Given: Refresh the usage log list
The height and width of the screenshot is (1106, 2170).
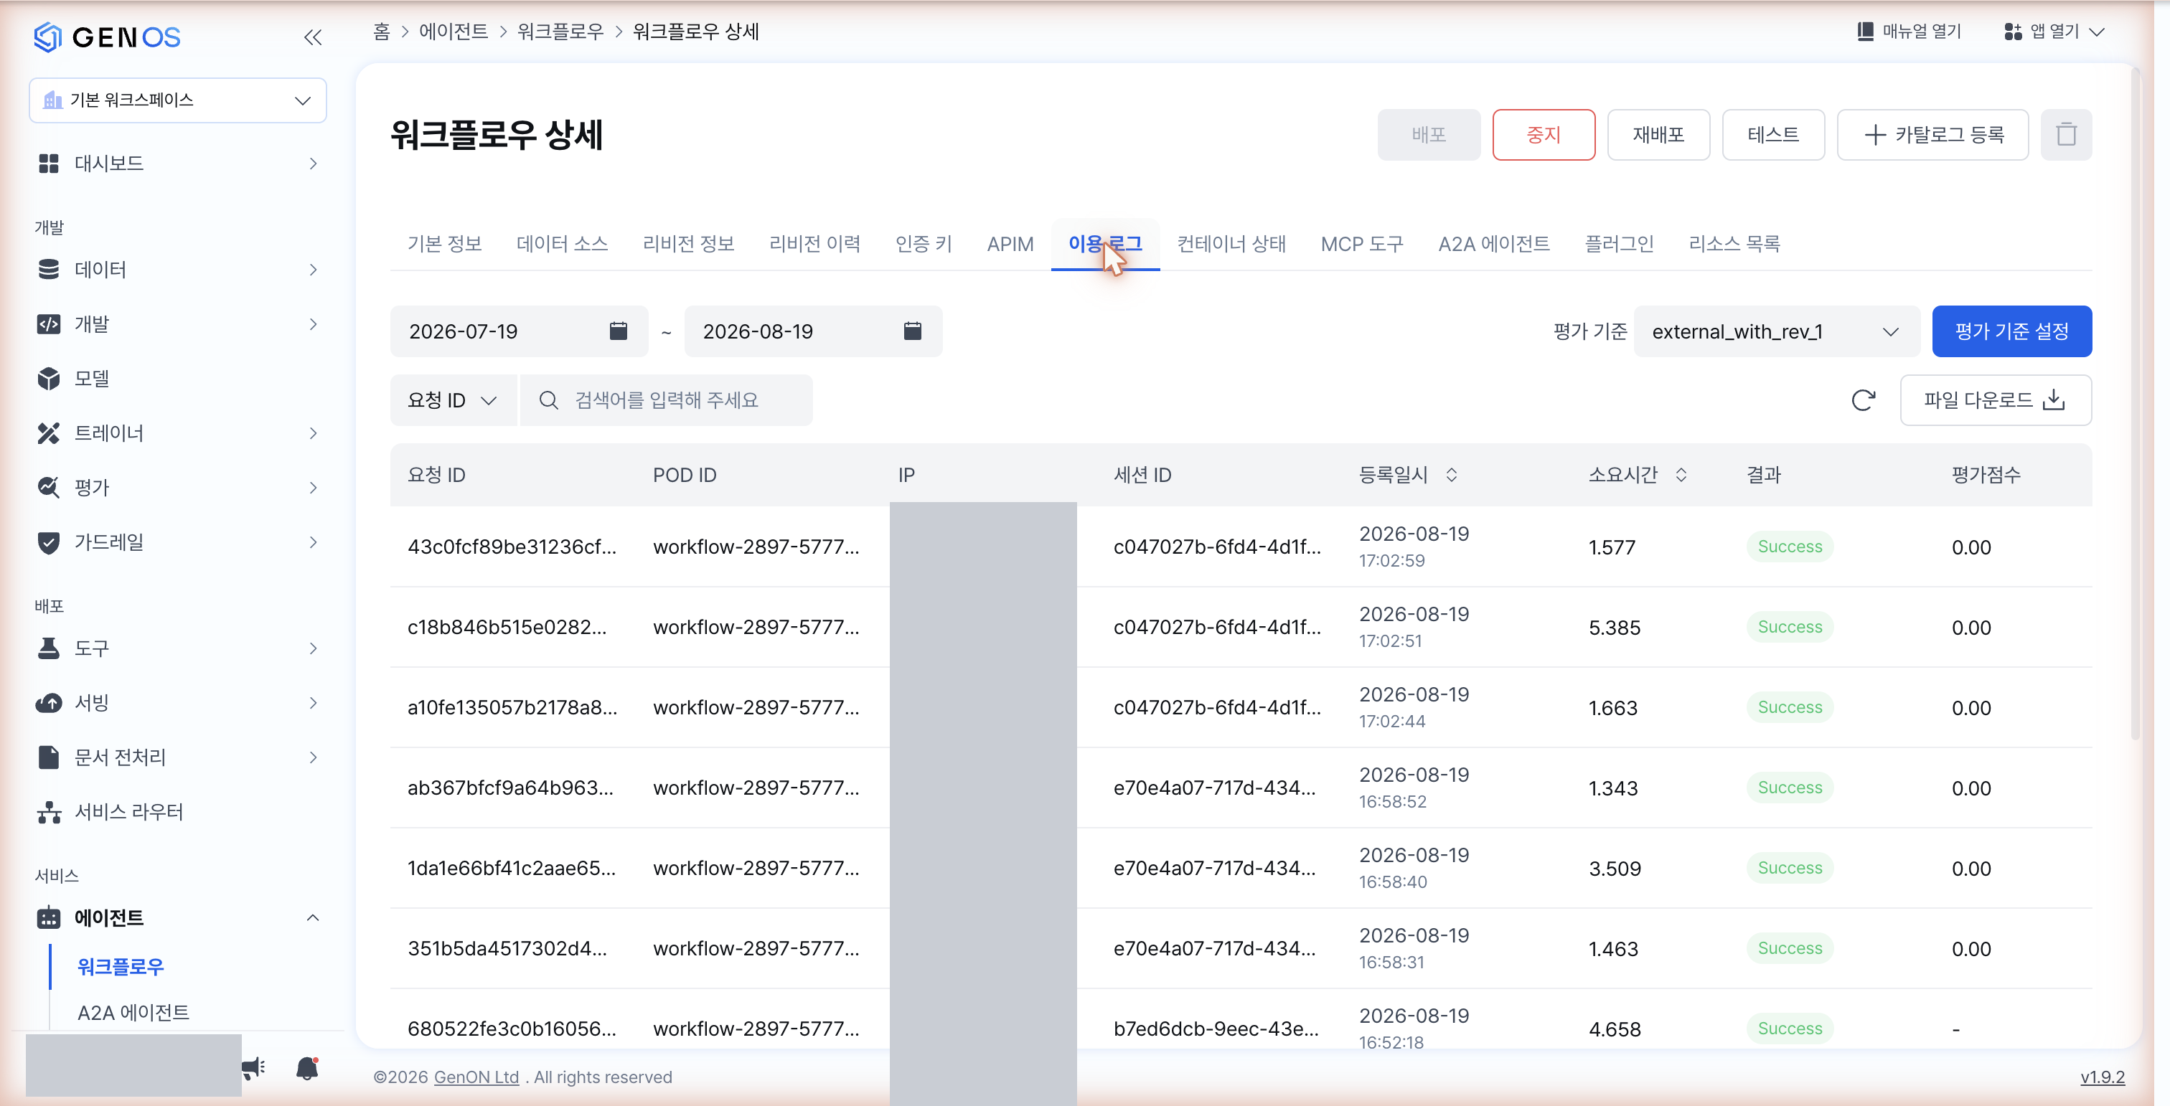Looking at the screenshot, I should click(1864, 400).
